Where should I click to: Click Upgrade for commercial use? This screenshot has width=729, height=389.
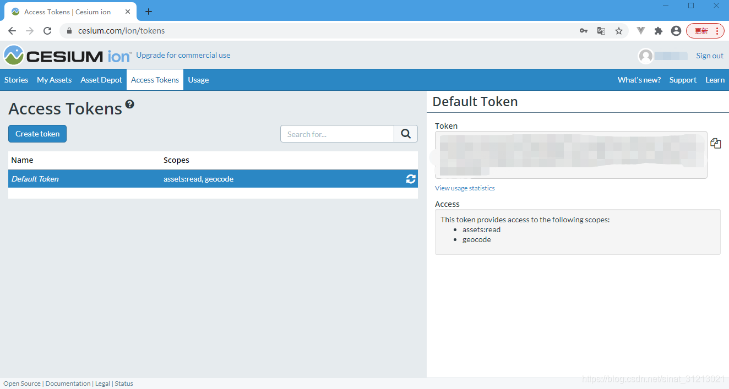[183, 55]
